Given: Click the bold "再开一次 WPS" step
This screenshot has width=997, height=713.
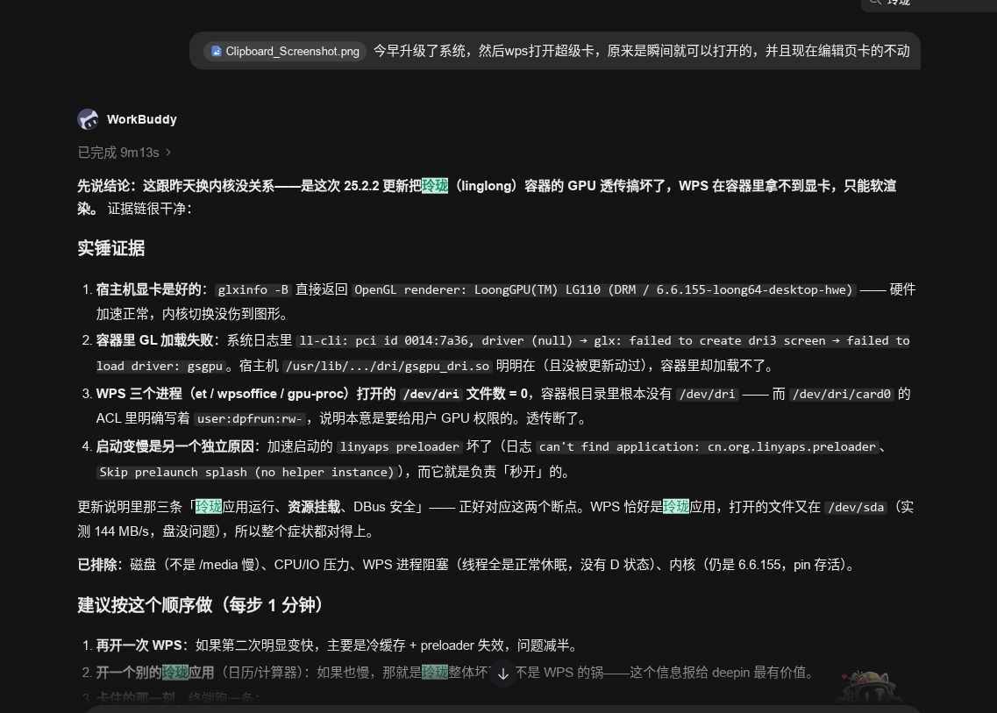Looking at the screenshot, I should [x=139, y=645].
